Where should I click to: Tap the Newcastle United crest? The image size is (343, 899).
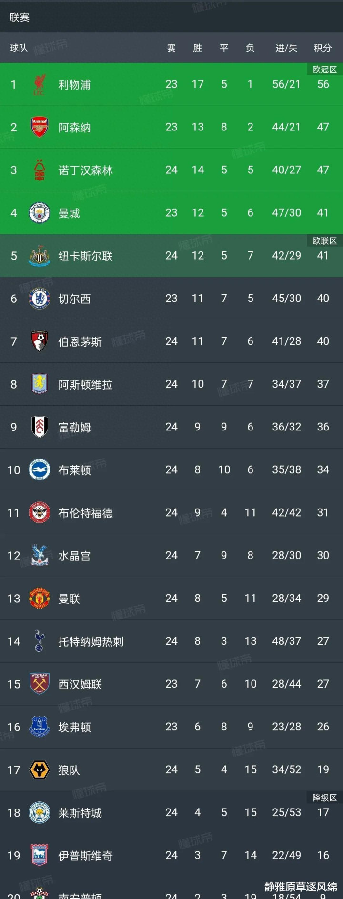pos(39,256)
